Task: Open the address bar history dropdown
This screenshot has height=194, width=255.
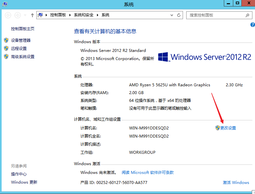Action: click(172, 15)
